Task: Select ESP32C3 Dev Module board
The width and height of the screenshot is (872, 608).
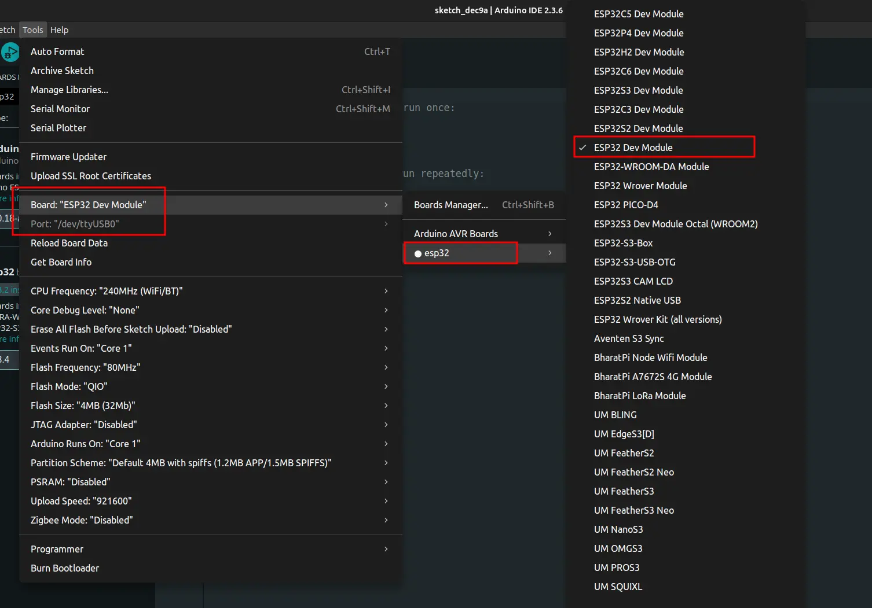Action: click(686, 109)
